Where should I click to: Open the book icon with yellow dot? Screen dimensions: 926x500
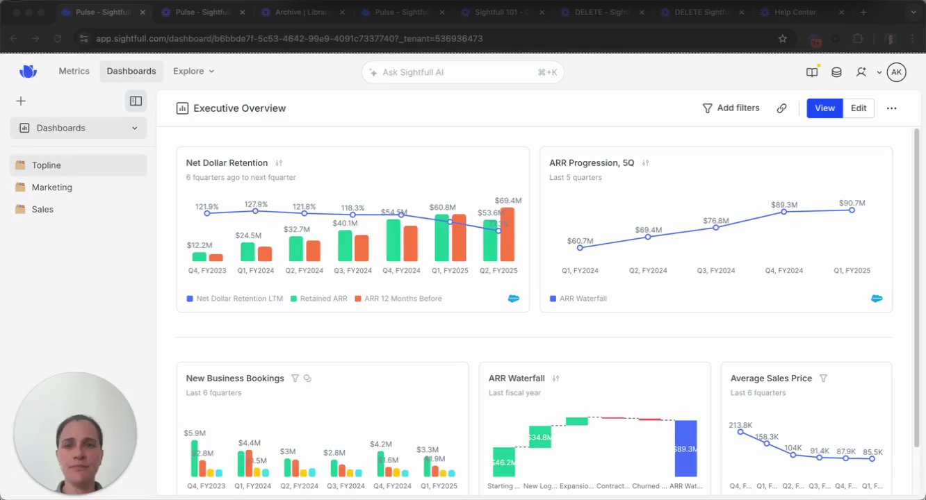(812, 72)
